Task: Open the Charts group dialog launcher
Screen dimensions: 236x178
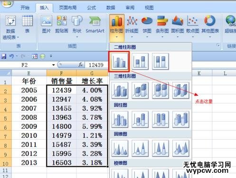Action: coord(218,45)
